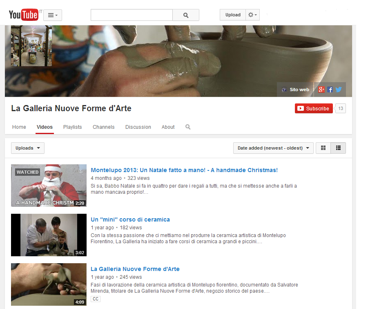Open the Google+ icon on banner
Image resolution: width=368 pixels, height=309 pixels.
pos(321,90)
